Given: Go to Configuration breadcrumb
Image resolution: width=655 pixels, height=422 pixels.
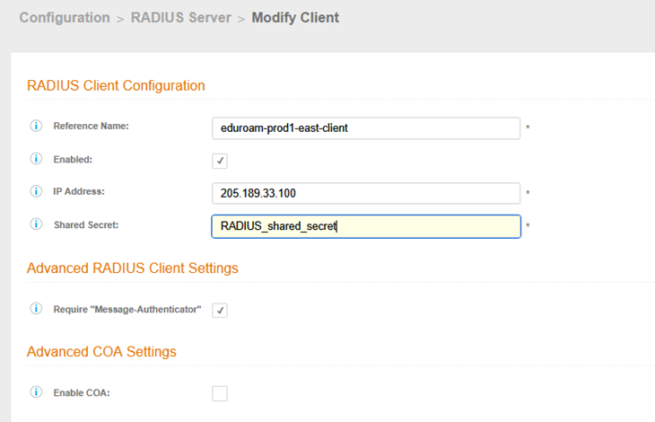Looking at the screenshot, I should 65,18.
